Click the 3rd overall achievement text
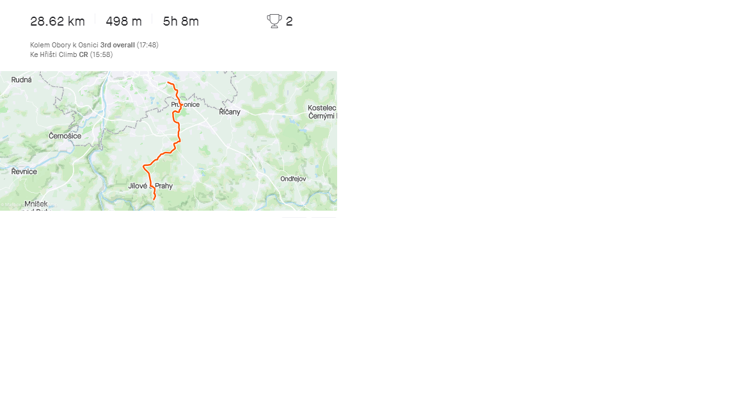Image resolution: width=737 pixels, height=415 pixels. [118, 45]
